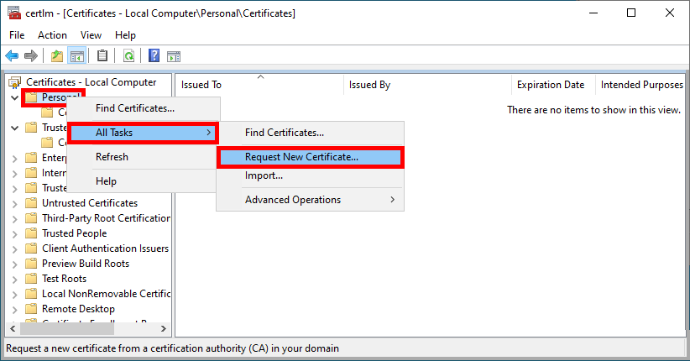Viewport: 690px width, 361px height.
Task: Click the Forward arrow toolbar icon
Action: (31, 56)
